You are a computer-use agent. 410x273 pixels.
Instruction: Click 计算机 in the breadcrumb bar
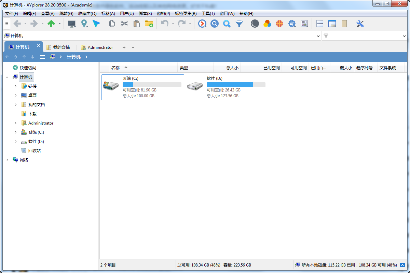pos(74,57)
